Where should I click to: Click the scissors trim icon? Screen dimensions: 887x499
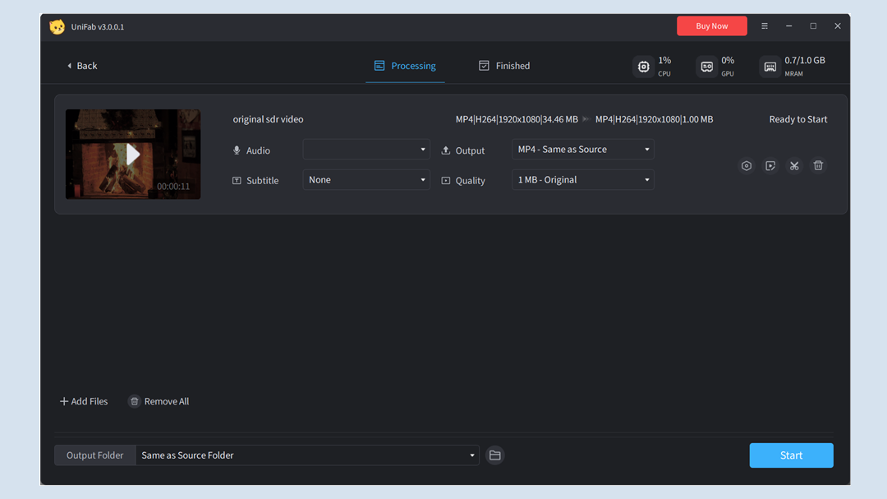pyautogui.click(x=794, y=166)
